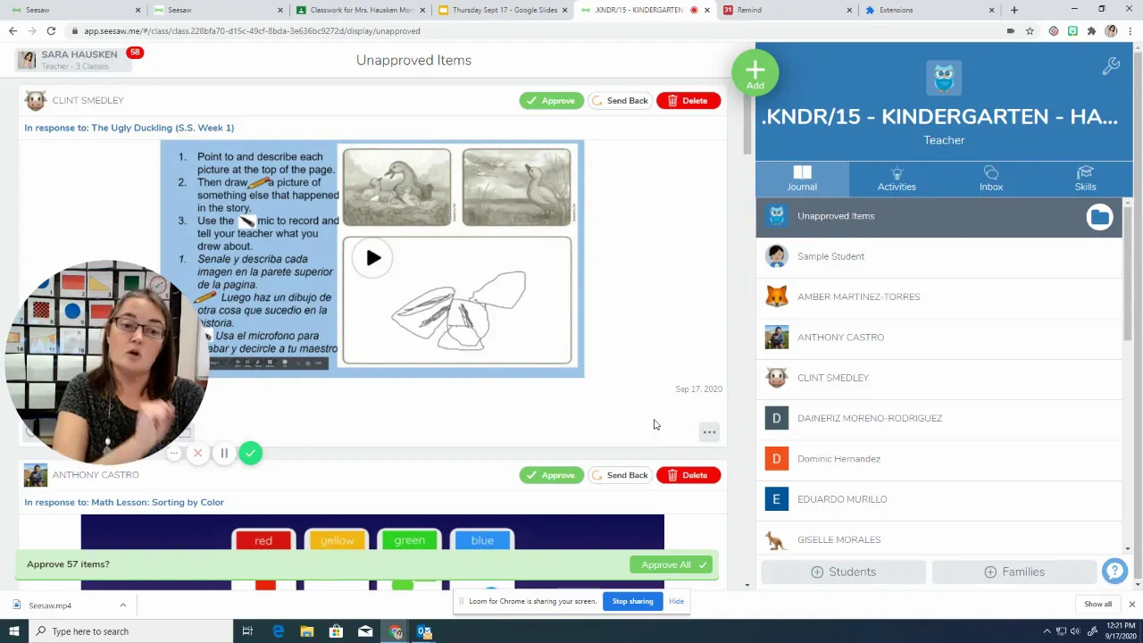Delete Clint Smedley's post

click(688, 101)
